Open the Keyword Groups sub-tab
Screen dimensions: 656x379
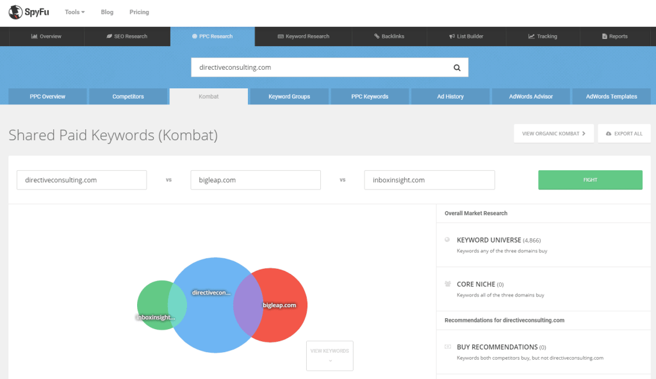[x=289, y=96]
